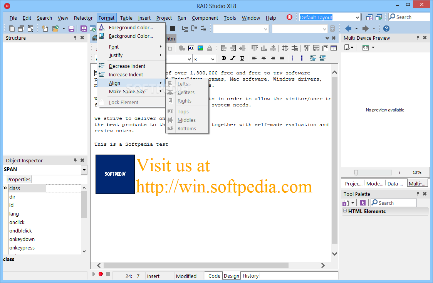This screenshot has width=433, height=283.
Task: Click the Trace Into debug icon
Action: [185, 29]
